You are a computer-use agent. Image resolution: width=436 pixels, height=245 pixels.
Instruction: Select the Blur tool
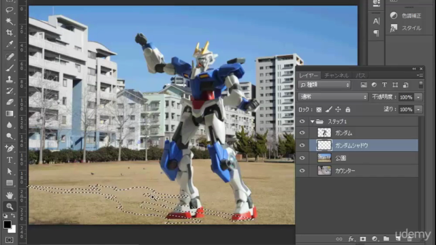pyautogui.click(x=9, y=125)
